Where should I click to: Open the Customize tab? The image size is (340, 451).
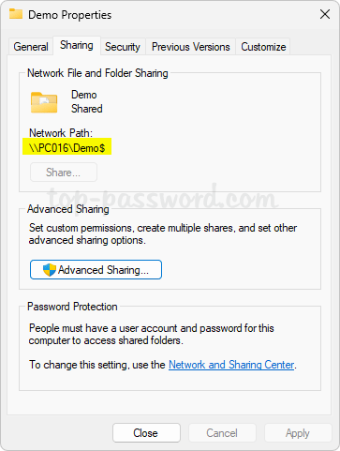[263, 47]
